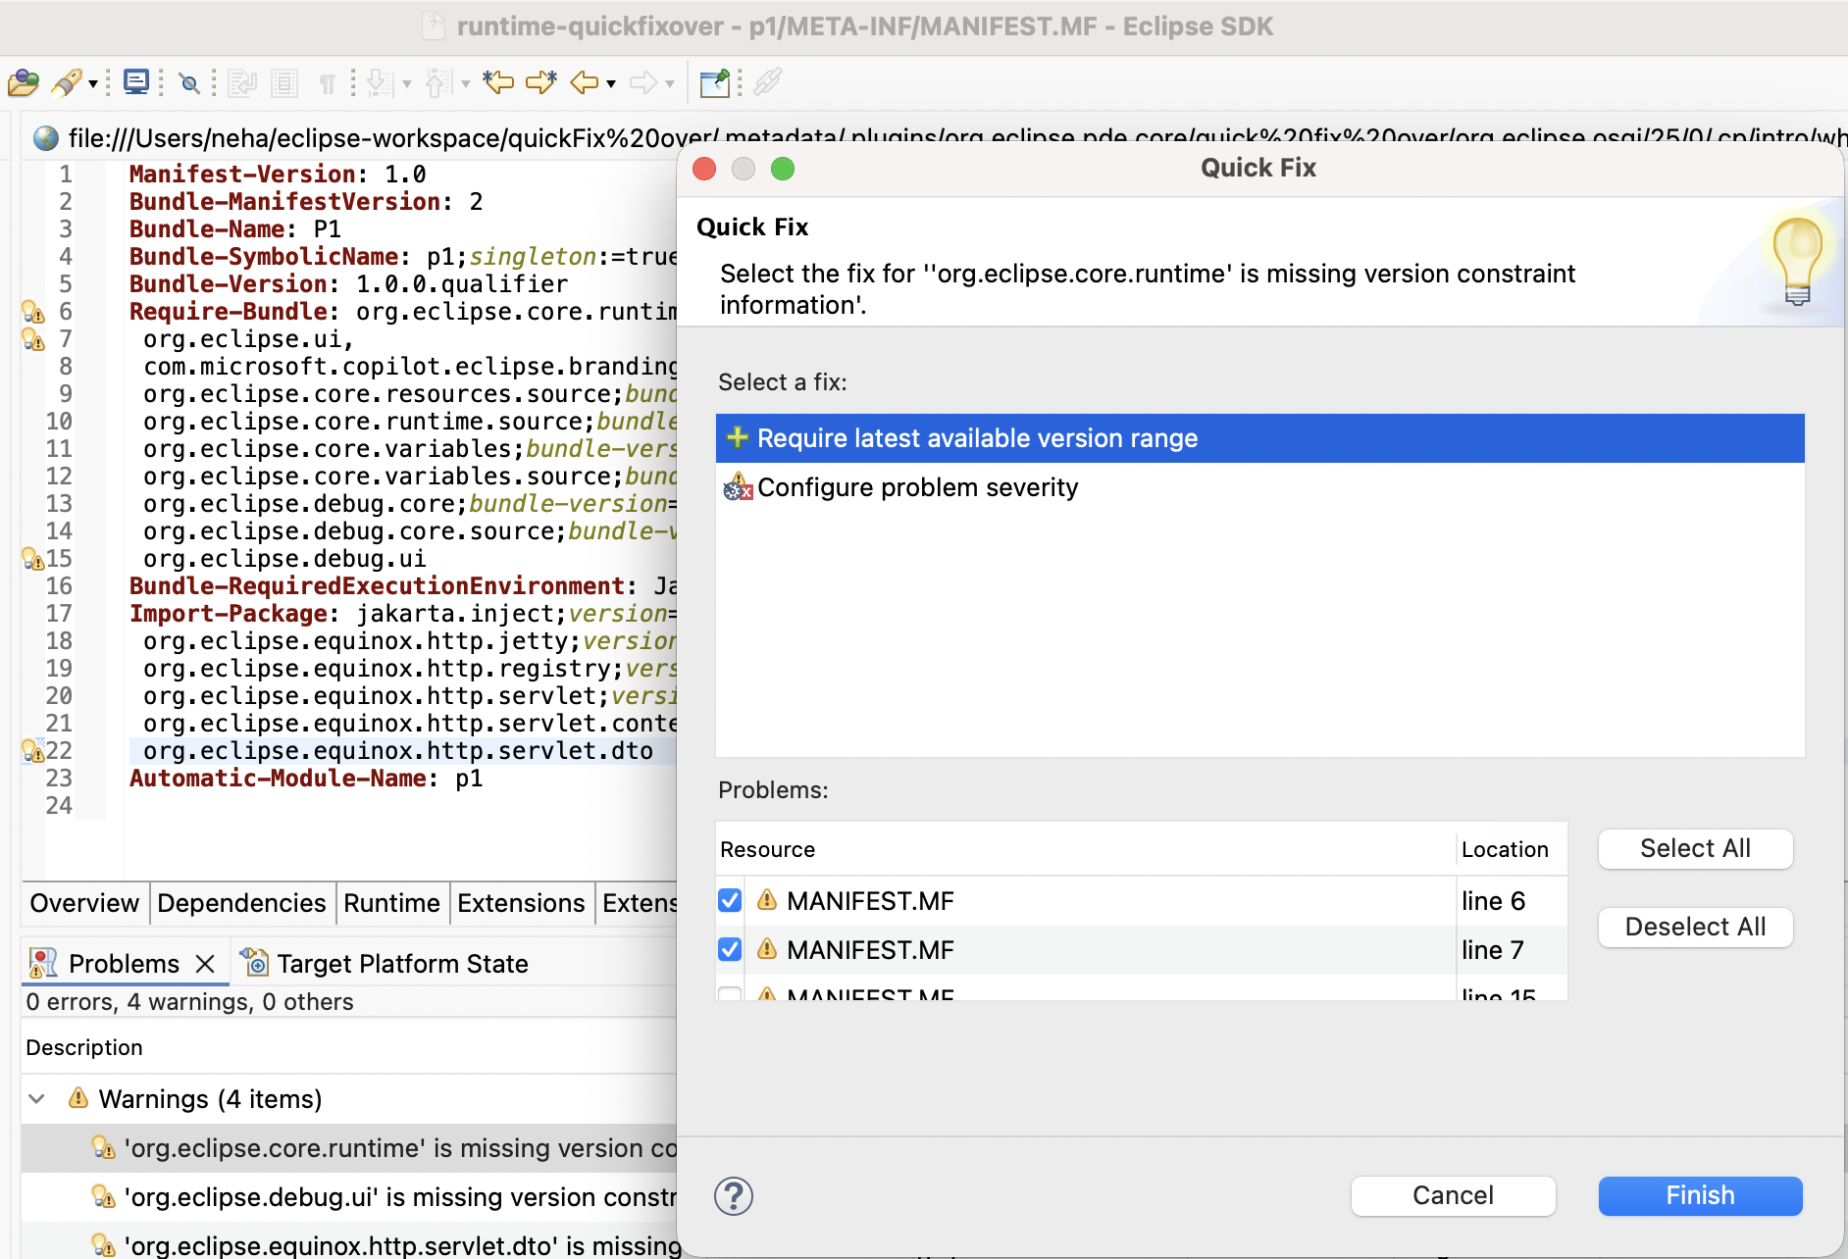Open the Previous Annotation dropdown arrow
This screenshot has width=1848, height=1259.
466,84
